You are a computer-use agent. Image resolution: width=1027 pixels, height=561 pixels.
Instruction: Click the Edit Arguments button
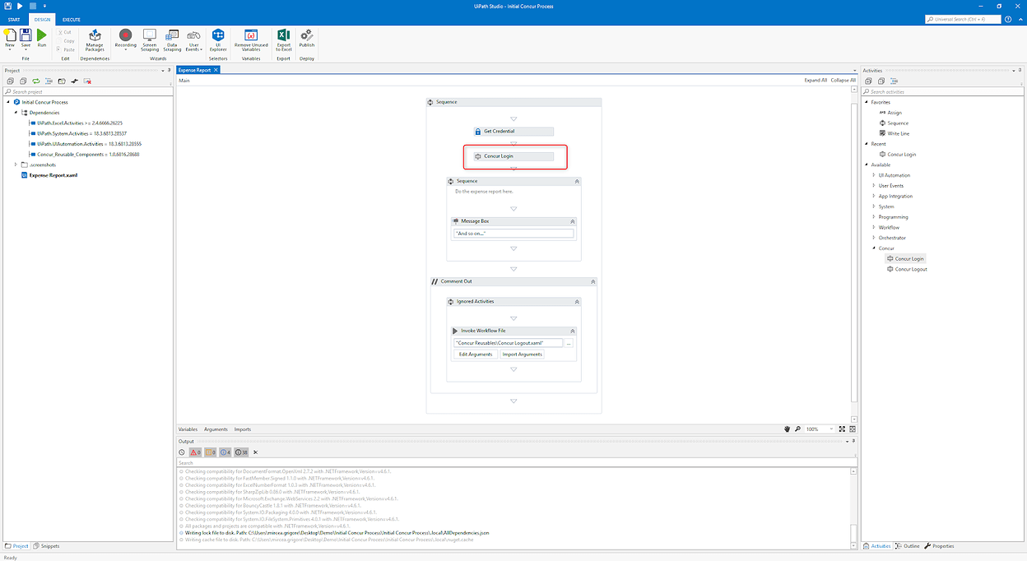[476, 354]
